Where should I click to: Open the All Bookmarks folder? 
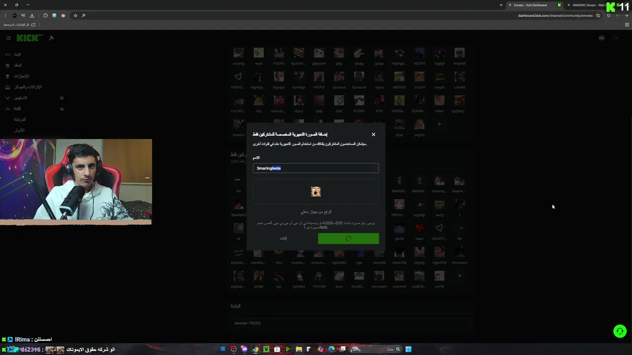[x=19, y=25]
